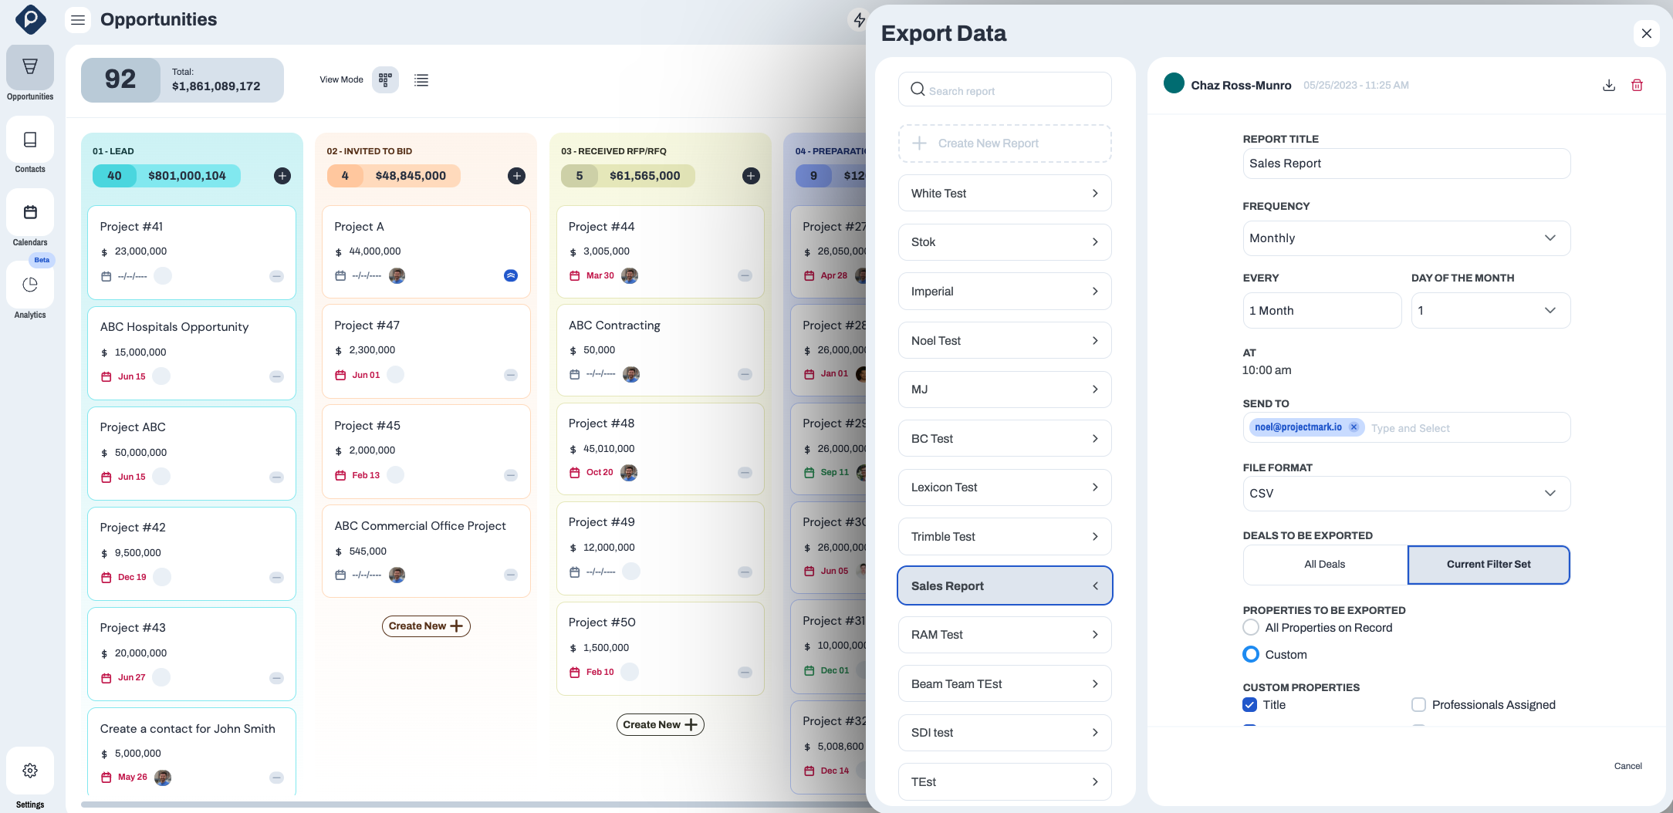Check Professionals Assigned property
Screen dimensions: 1673x813
pyautogui.click(x=1418, y=704)
